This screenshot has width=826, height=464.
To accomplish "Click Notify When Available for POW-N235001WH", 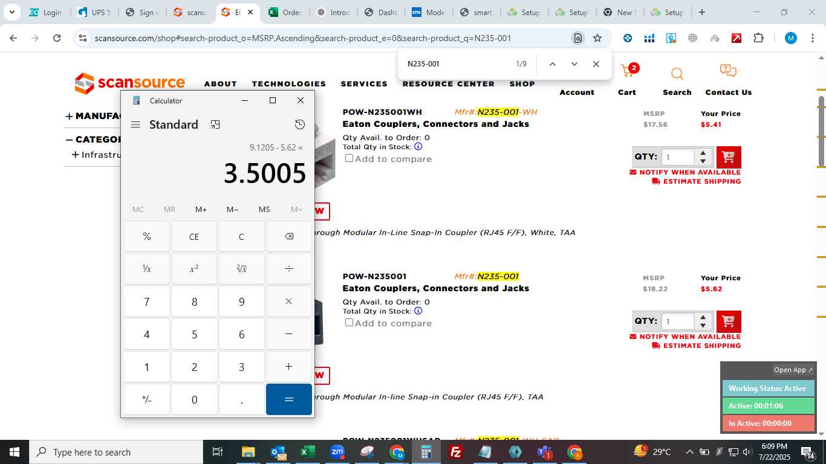I will 685,172.
